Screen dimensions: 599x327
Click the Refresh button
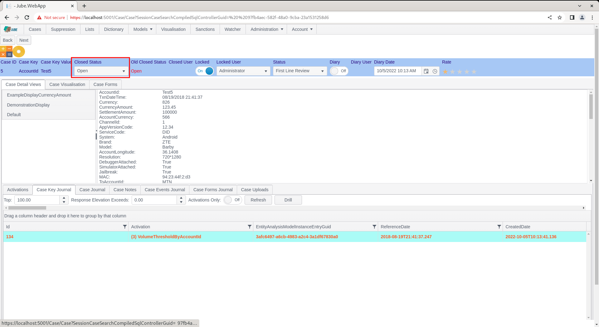click(258, 200)
